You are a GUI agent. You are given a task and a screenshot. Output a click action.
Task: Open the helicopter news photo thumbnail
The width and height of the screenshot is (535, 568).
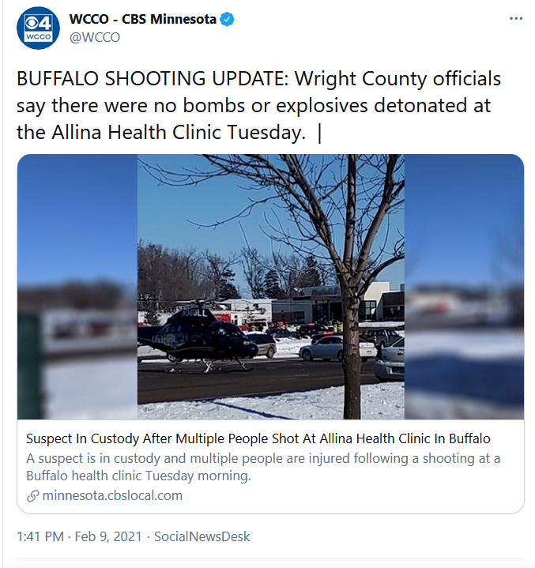click(270, 287)
